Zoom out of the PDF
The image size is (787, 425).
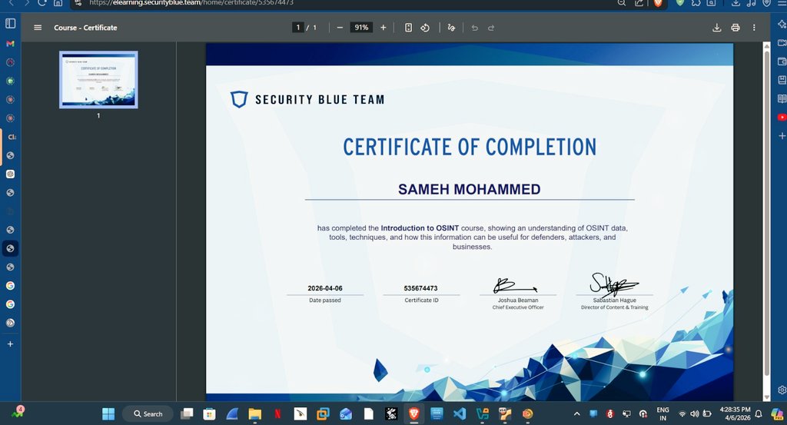(340, 28)
